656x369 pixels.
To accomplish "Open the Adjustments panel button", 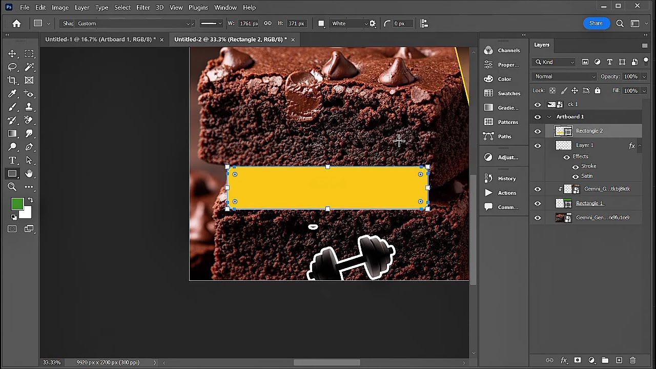I will 501,157.
